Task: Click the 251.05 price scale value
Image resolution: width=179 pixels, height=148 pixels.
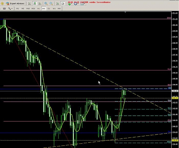Action: click(x=175, y=19)
